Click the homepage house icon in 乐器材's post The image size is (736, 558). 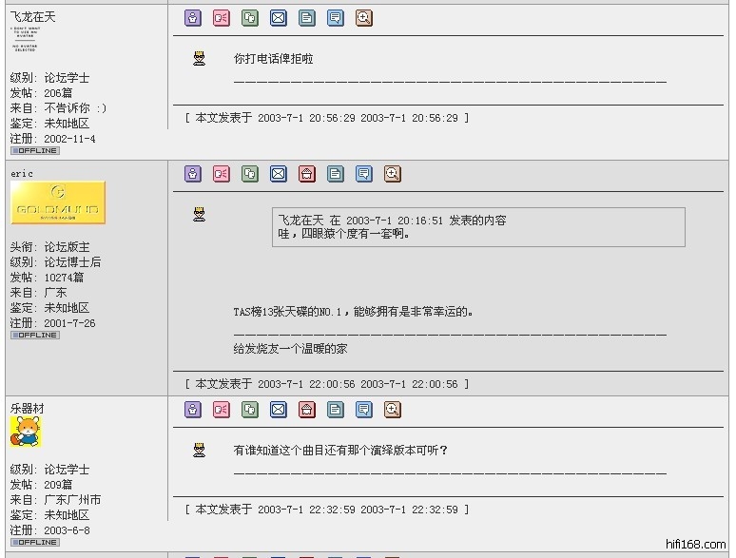pyautogui.click(x=306, y=410)
